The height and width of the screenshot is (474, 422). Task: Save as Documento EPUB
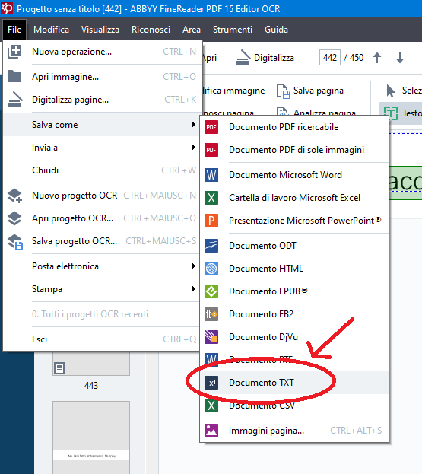[x=294, y=291]
